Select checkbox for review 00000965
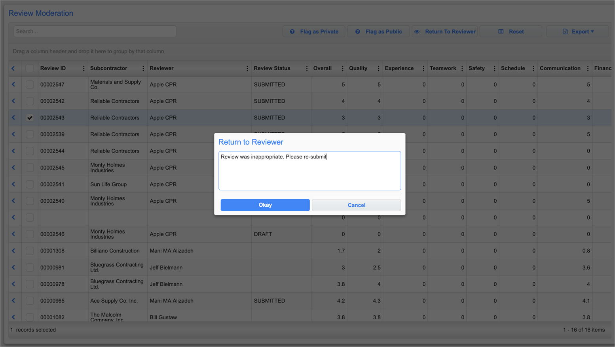Screen dimensions: 615x347 30,300
